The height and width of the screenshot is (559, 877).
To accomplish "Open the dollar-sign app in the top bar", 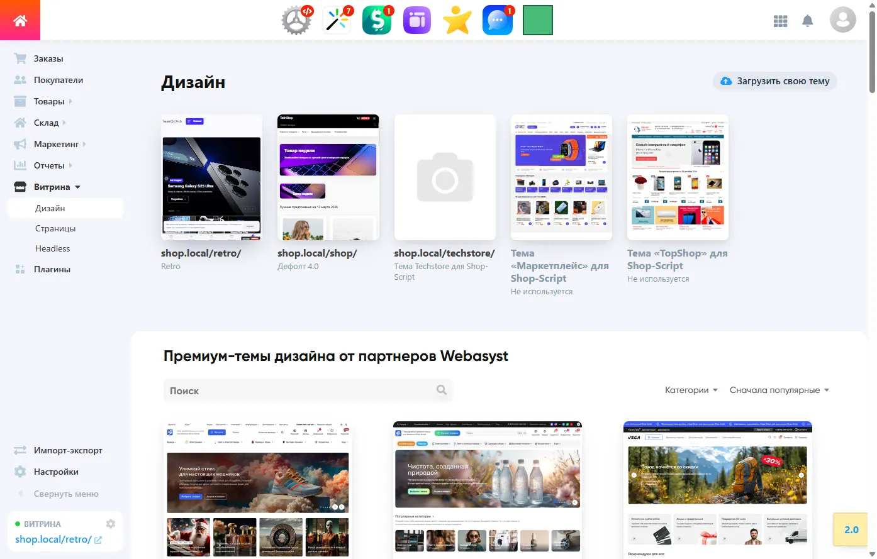I will pyautogui.click(x=376, y=19).
